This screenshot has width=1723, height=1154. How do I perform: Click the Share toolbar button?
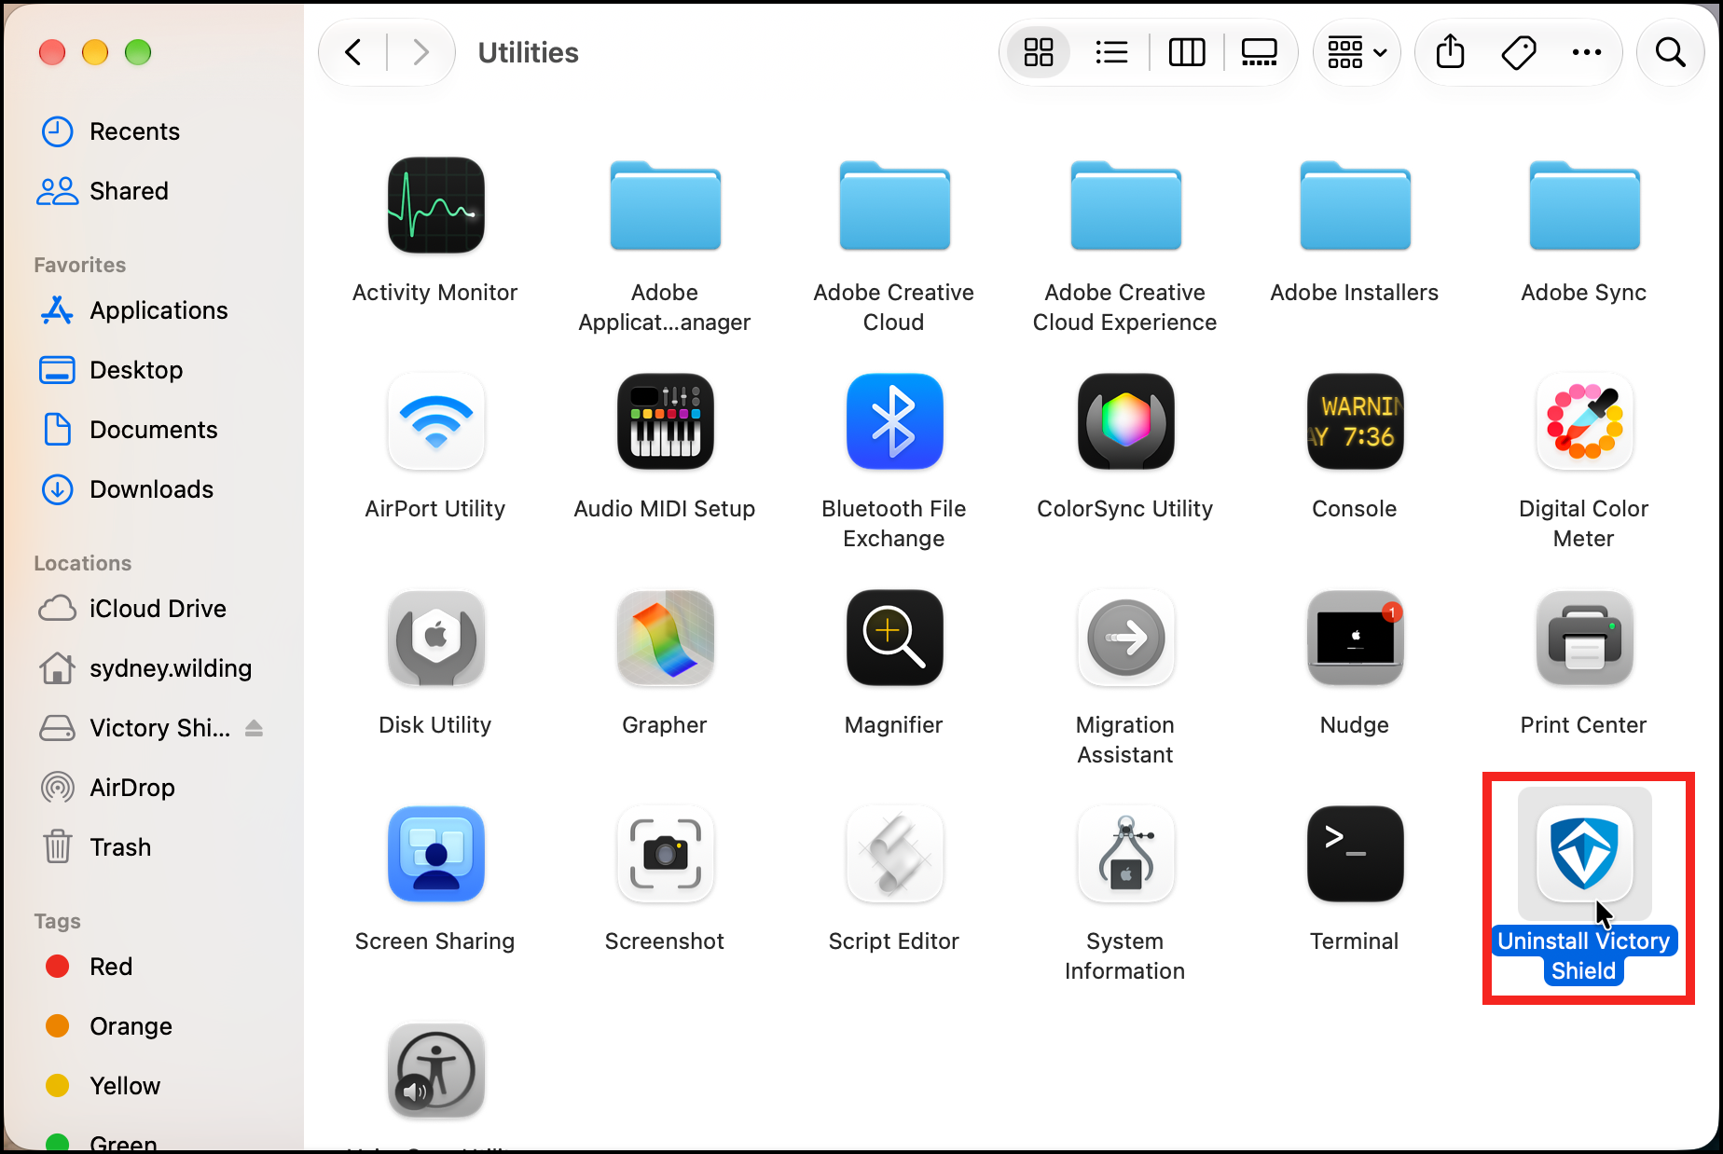pyautogui.click(x=1450, y=52)
